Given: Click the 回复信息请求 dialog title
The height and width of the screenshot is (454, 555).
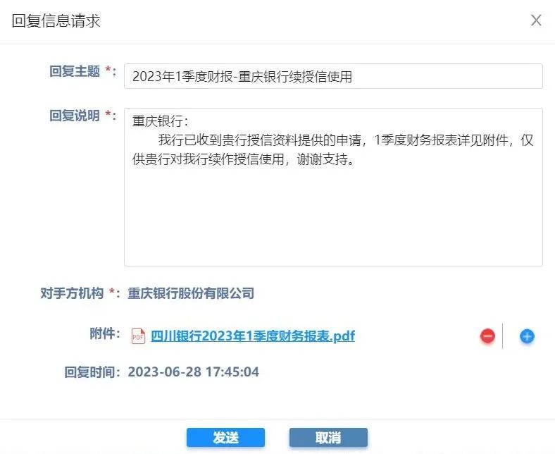Looking at the screenshot, I should click(x=56, y=20).
